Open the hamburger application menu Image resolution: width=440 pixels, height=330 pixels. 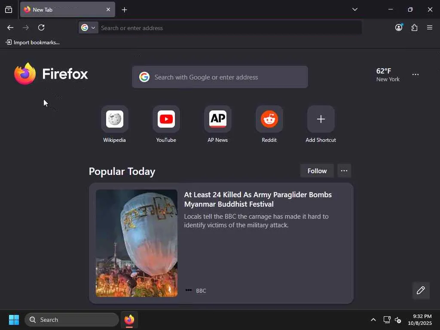(x=430, y=27)
